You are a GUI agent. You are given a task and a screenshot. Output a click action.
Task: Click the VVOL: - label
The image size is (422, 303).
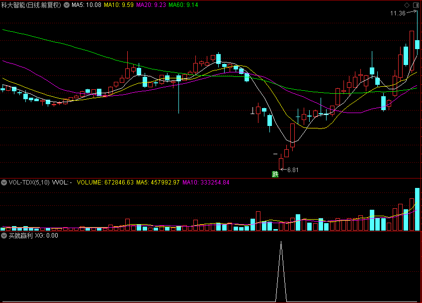62,182
